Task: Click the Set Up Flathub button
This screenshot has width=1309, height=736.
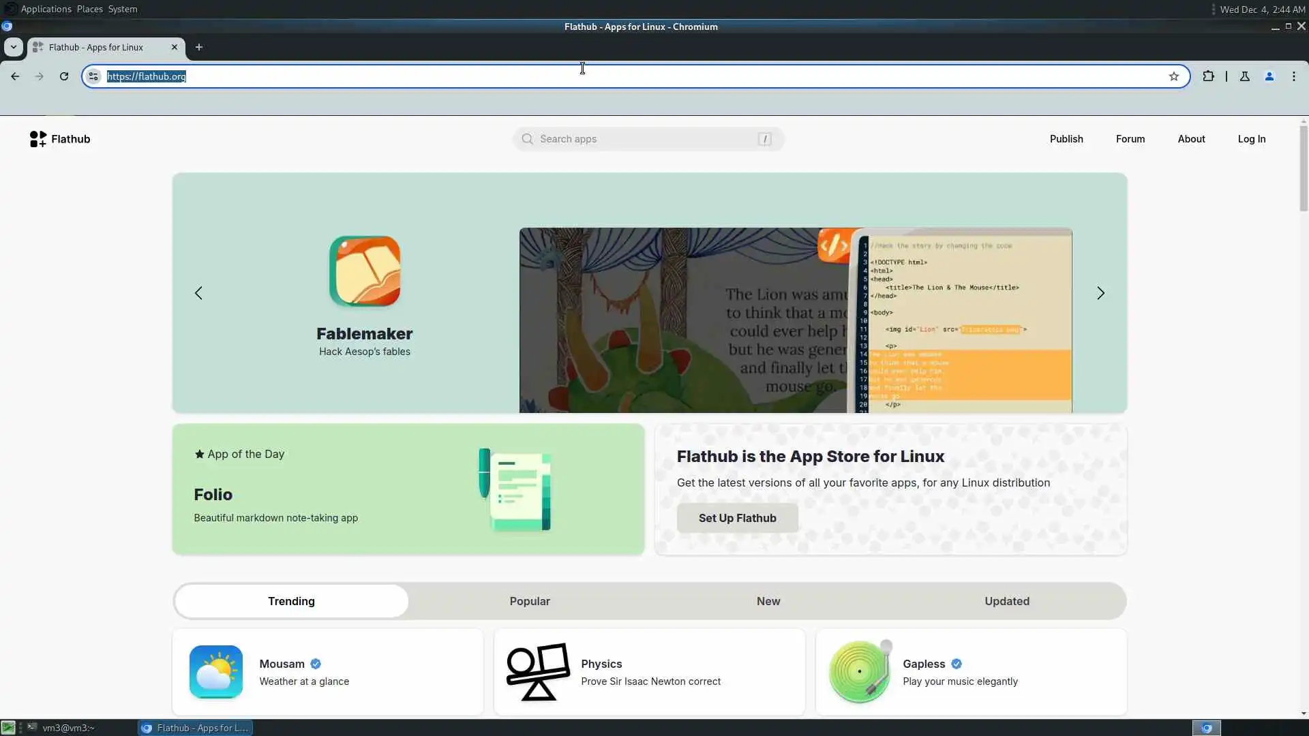Action: tap(737, 518)
